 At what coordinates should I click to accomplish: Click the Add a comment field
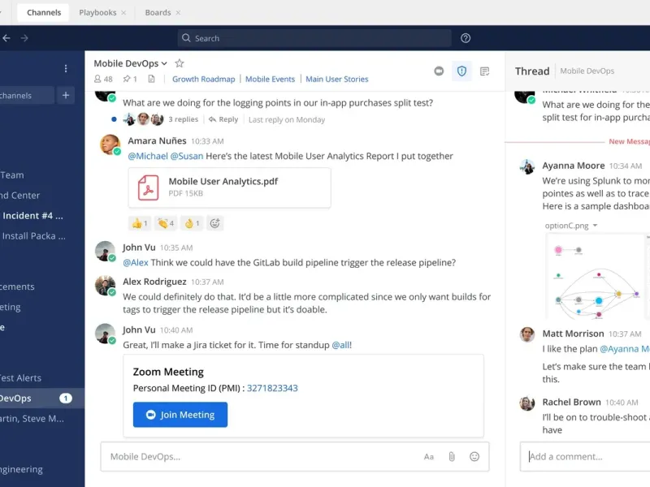coord(585,456)
